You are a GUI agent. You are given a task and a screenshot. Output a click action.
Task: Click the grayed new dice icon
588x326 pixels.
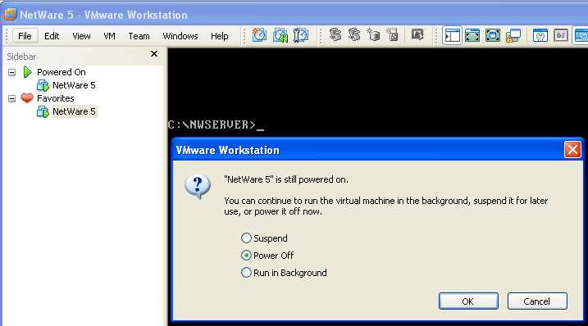point(392,35)
